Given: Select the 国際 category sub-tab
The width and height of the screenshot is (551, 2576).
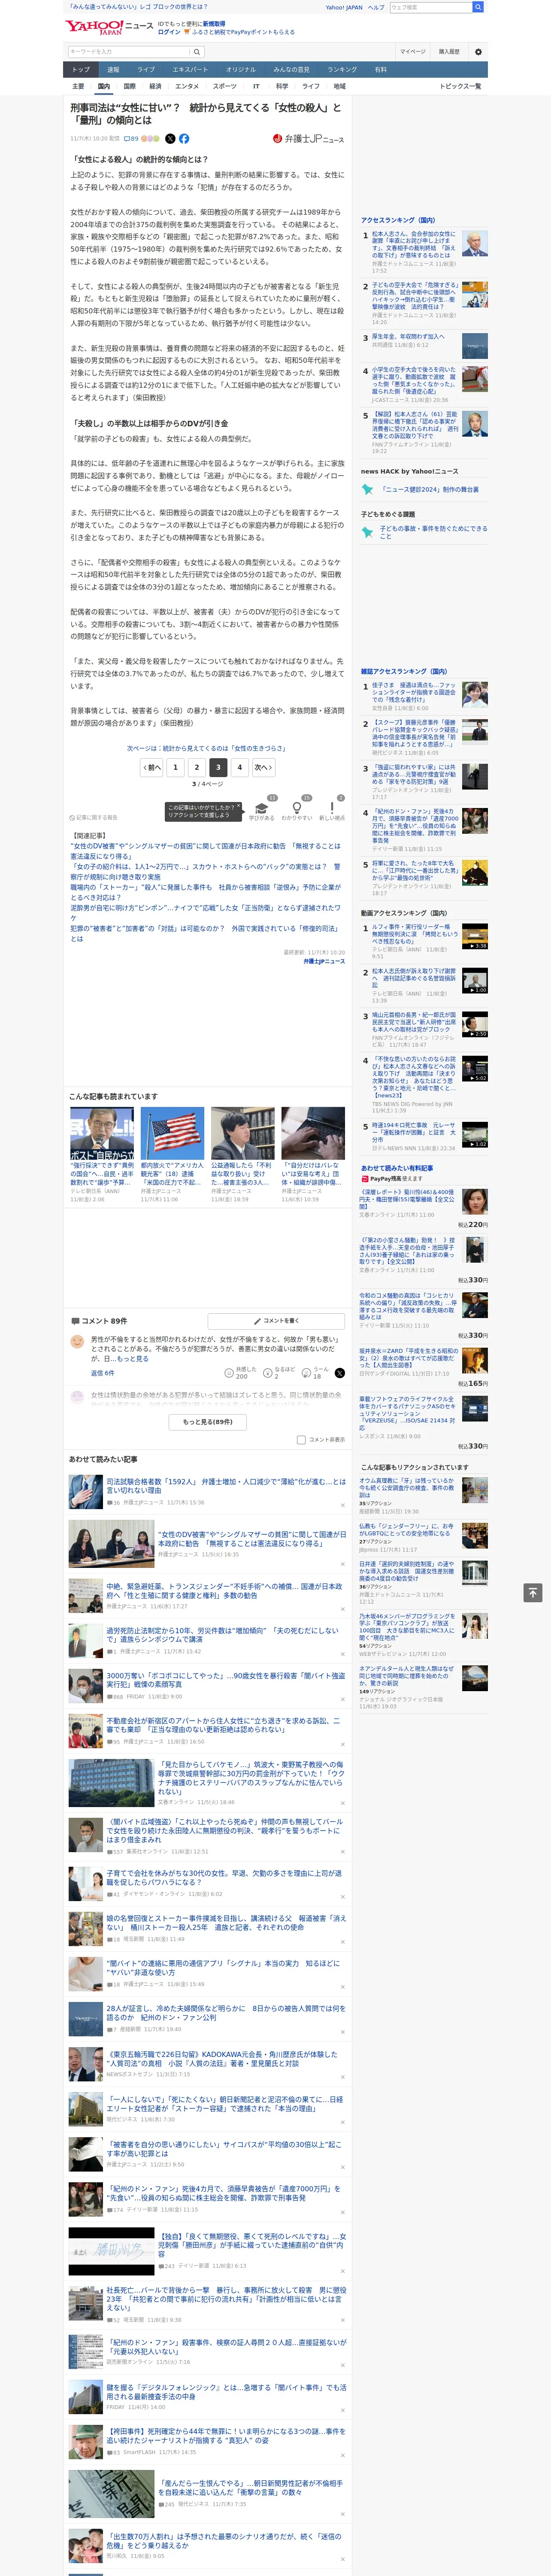Looking at the screenshot, I should [129, 86].
